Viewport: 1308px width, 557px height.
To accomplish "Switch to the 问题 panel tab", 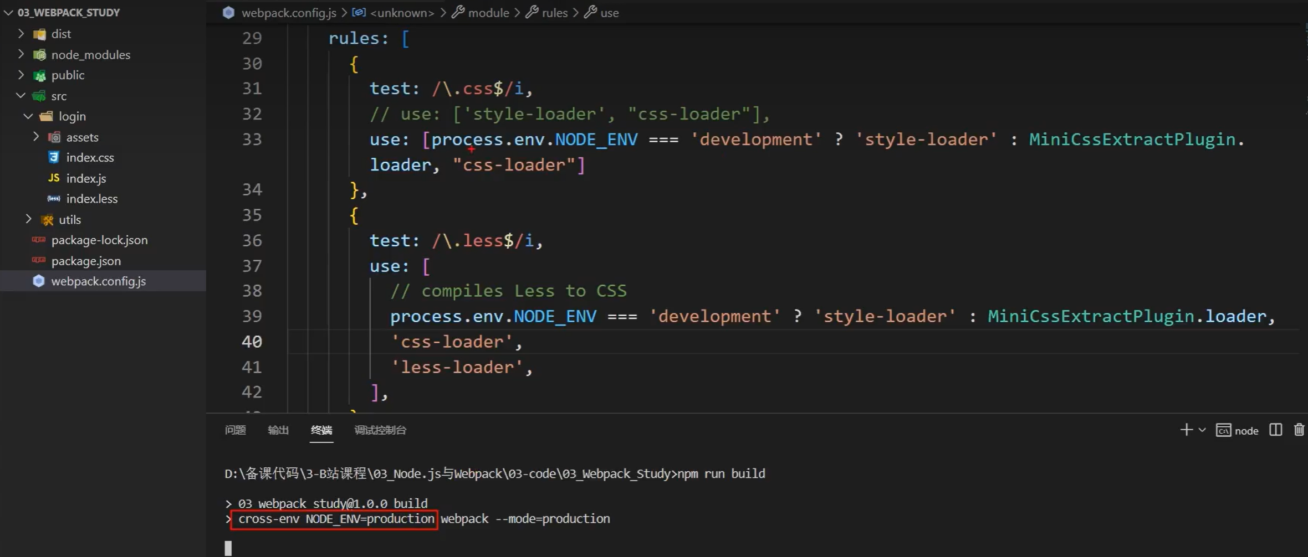I will 236,430.
